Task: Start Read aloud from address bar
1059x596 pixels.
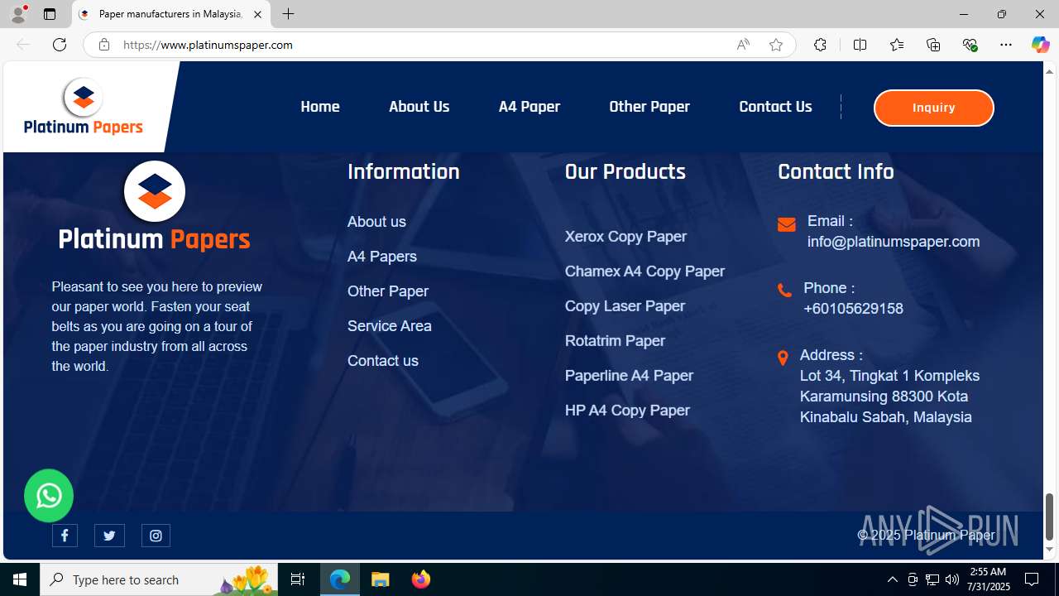Action: 743,45
